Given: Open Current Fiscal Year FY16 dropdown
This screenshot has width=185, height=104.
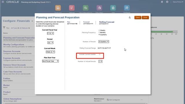Looking at the screenshot, I should [x=50, y=34].
